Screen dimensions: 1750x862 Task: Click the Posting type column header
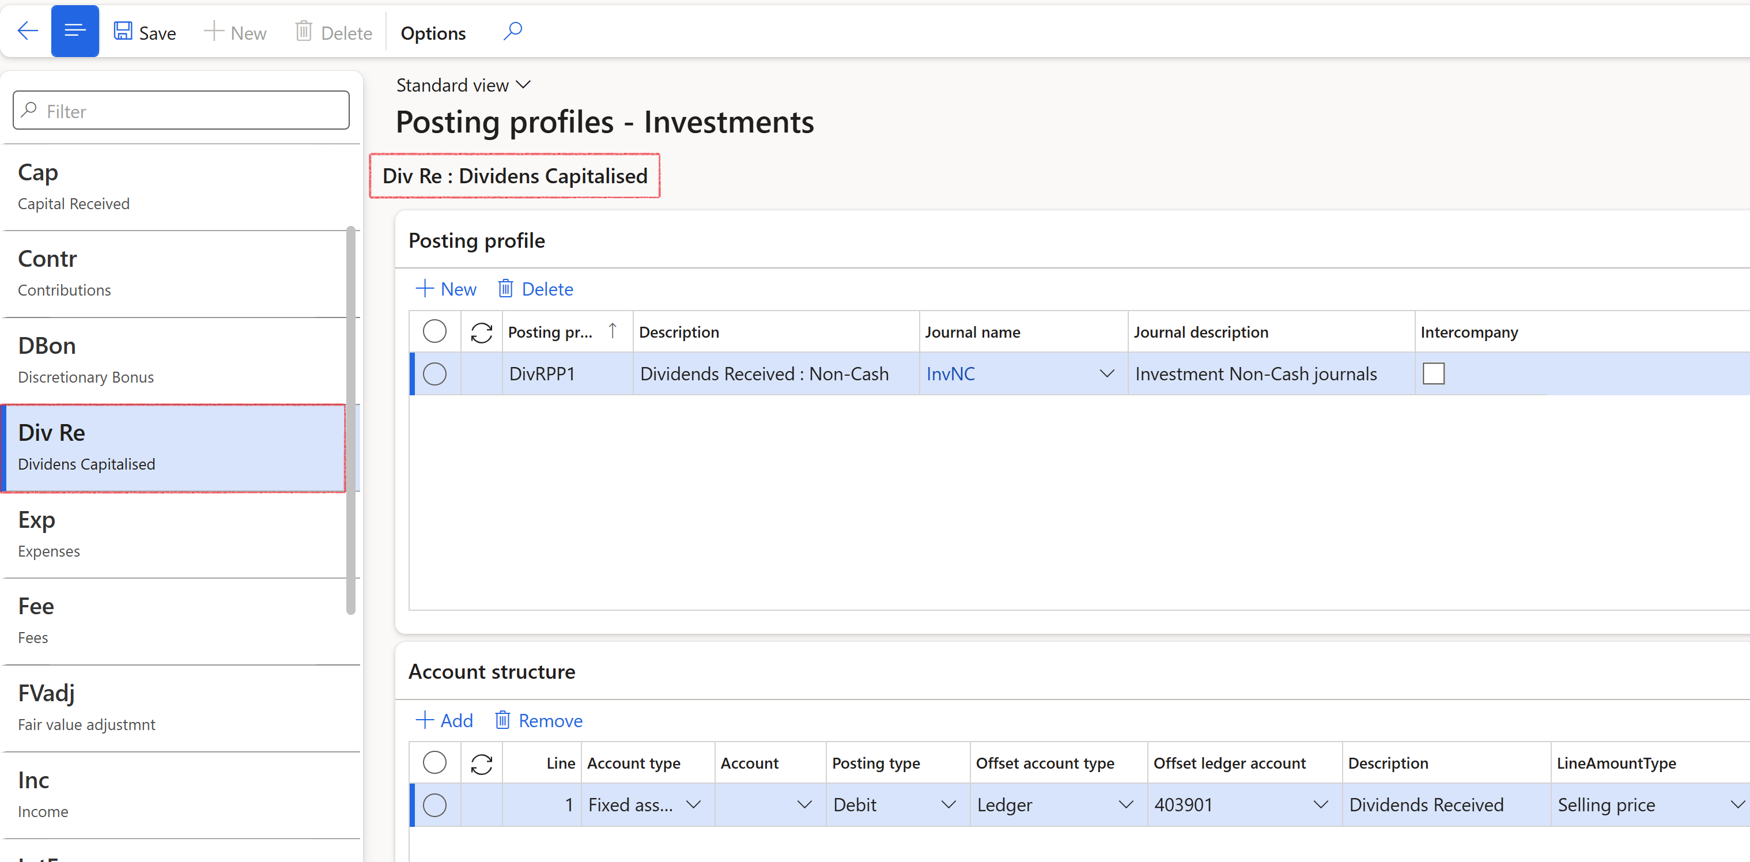897,762
